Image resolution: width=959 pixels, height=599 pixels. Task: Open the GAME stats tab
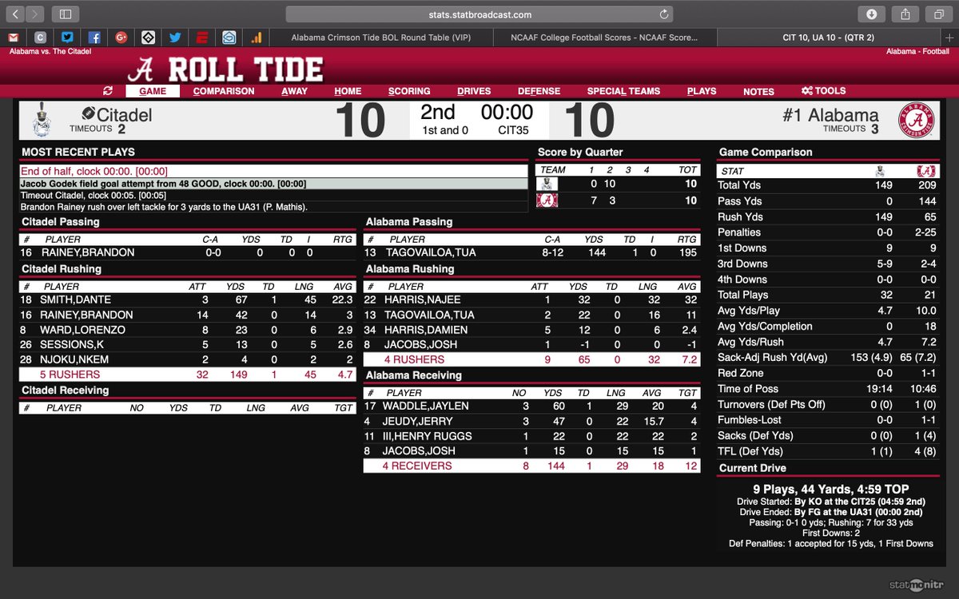click(x=153, y=91)
